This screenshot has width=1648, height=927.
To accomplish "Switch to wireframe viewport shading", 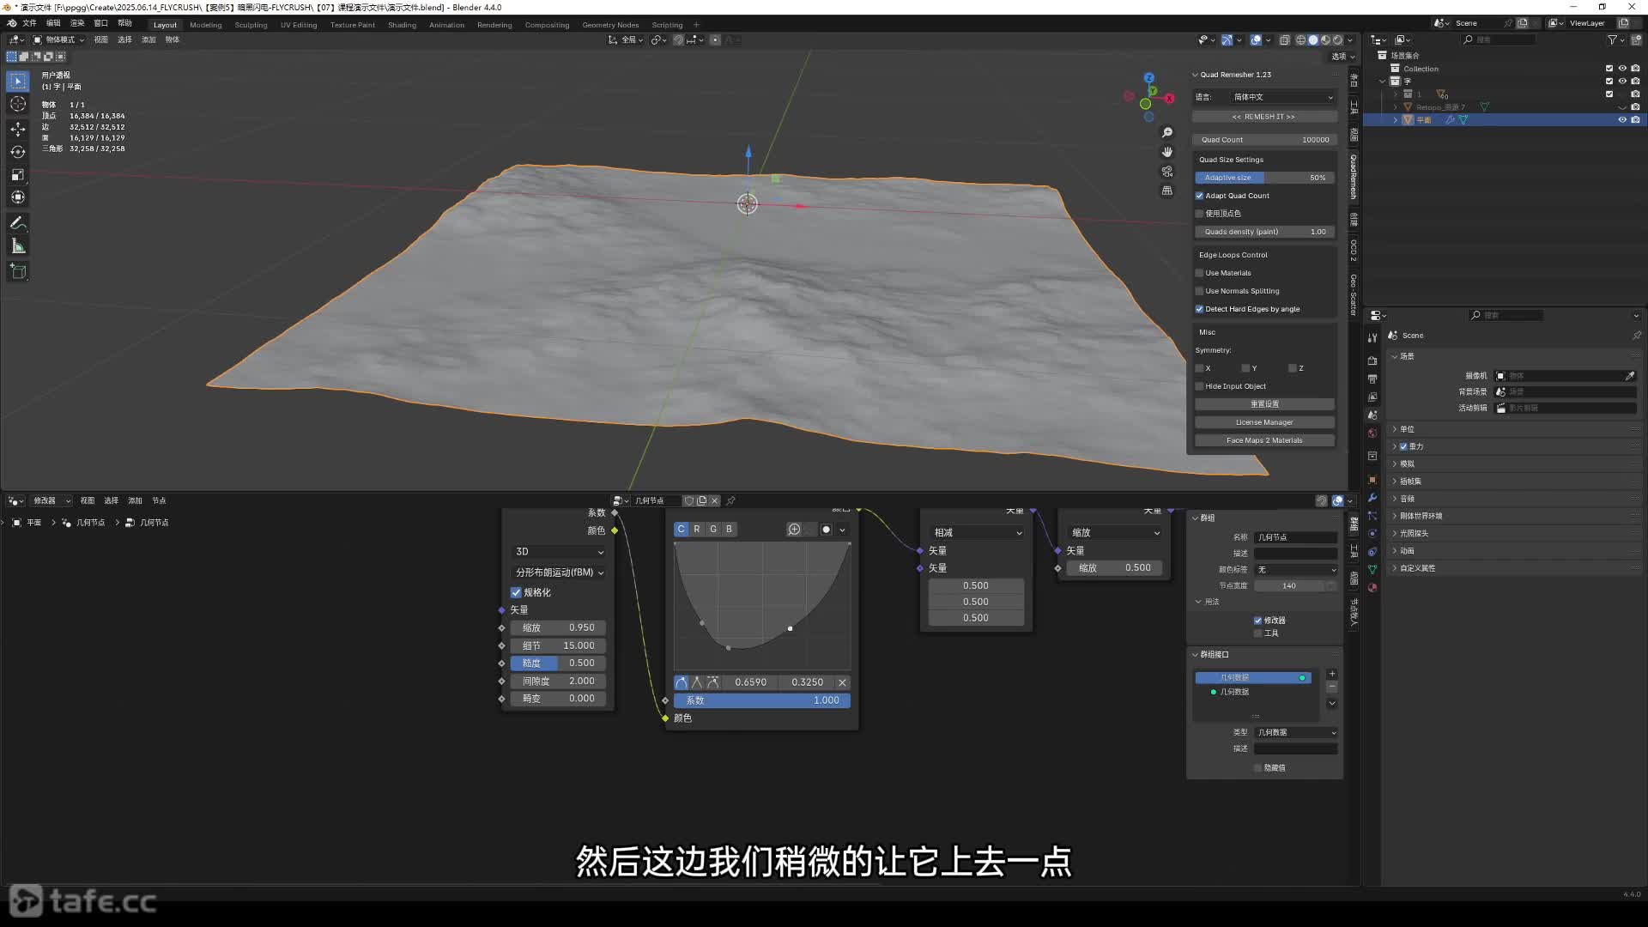I will click(x=1300, y=39).
